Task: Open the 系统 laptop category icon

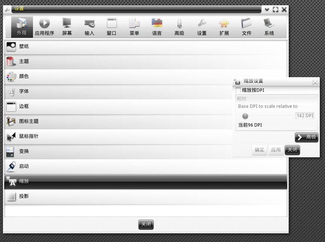Action: coord(269,27)
